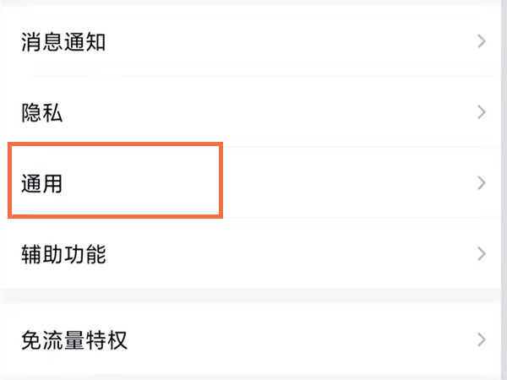
Task: Tap the 辅助功能 label
Action: pyautogui.click(x=63, y=253)
